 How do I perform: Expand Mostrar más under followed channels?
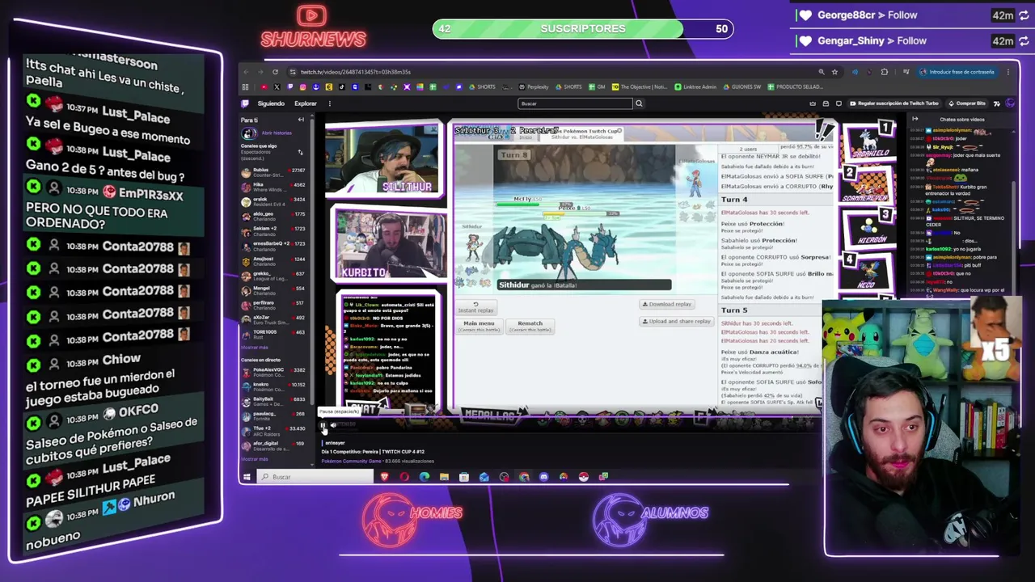(x=254, y=348)
